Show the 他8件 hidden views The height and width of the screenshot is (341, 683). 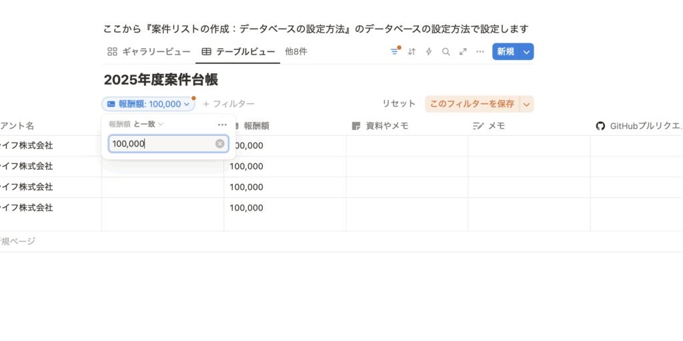pyautogui.click(x=295, y=52)
